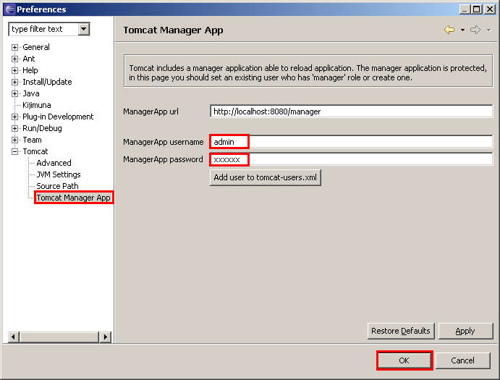Click the forward navigation arrow icon

tap(475, 30)
